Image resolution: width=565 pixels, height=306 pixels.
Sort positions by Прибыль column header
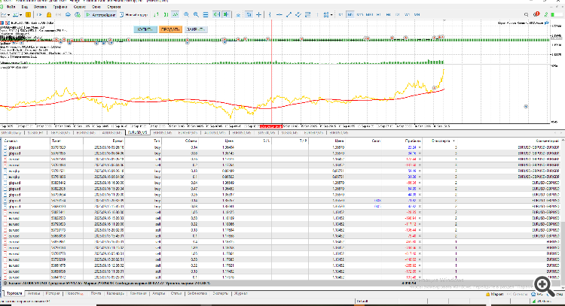coord(411,141)
